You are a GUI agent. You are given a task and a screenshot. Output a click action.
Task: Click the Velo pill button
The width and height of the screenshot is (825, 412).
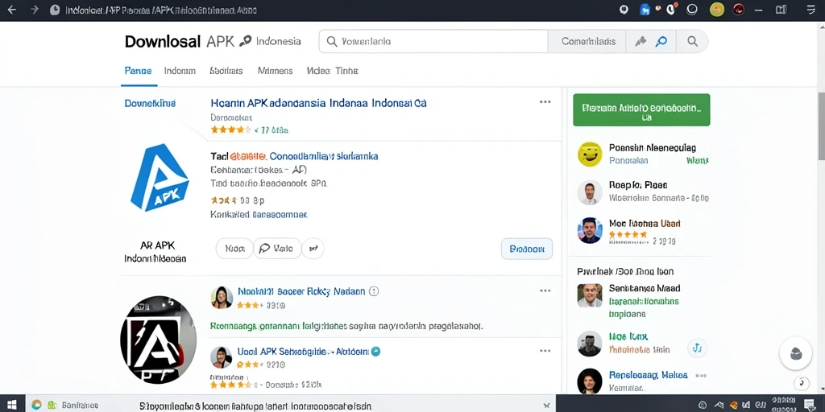pyautogui.click(x=277, y=248)
